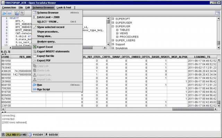This screenshot has width=222, height=138.
Task: Open the Look & Feel menu
Action: [64, 8]
